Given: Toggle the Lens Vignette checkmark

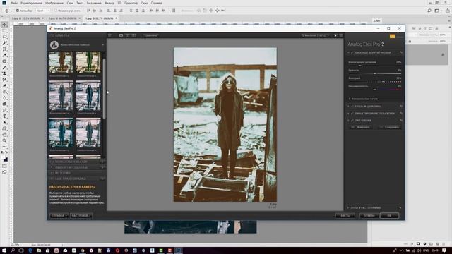Looking at the screenshot, I should pyautogui.click(x=352, y=114).
